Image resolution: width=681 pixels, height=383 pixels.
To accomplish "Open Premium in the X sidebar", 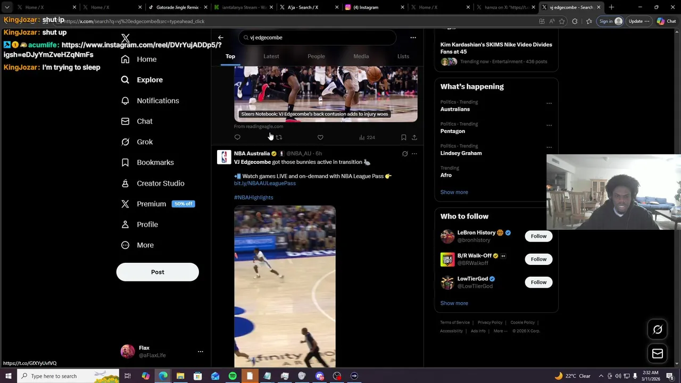I will [157, 204].
